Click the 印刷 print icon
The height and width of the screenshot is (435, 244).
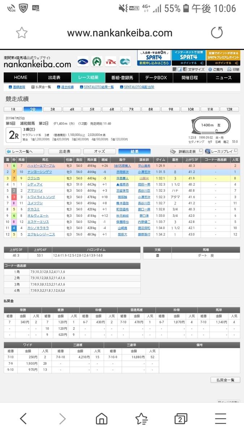point(233,69)
